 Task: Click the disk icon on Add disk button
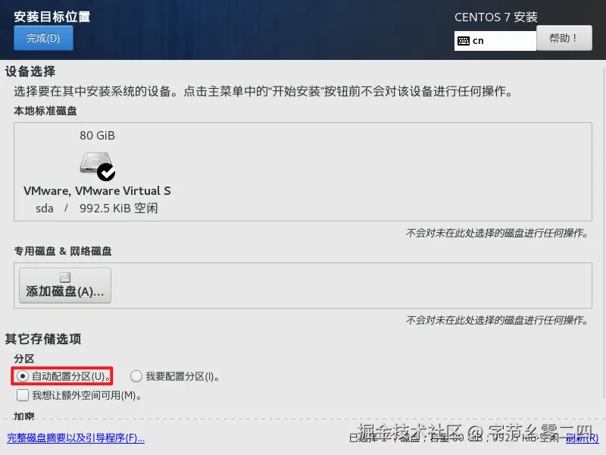point(65,278)
